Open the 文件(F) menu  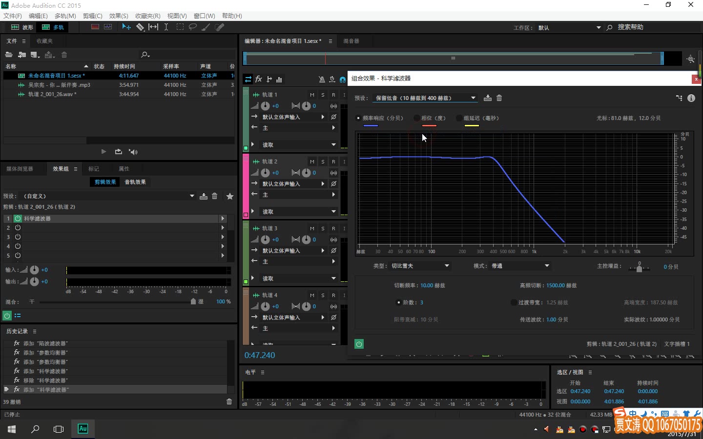pyautogui.click(x=13, y=16)
